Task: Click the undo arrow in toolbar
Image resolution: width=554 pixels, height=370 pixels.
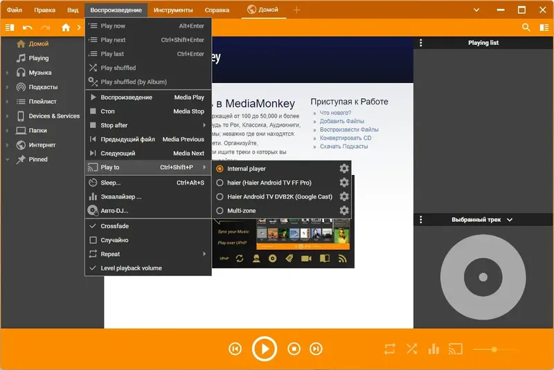Action: coord(27,27)
